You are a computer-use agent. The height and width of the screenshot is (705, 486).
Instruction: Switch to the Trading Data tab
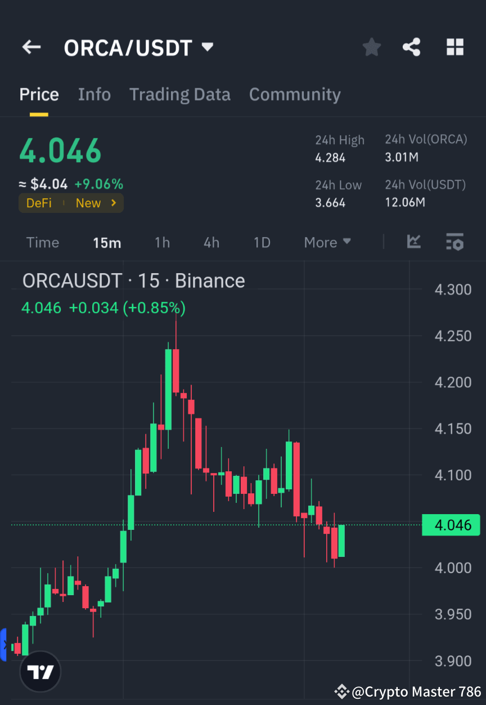pos(179,94)
